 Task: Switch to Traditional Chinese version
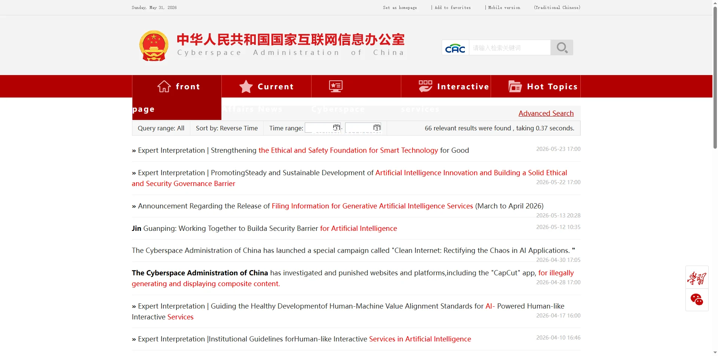pos(557,7)
